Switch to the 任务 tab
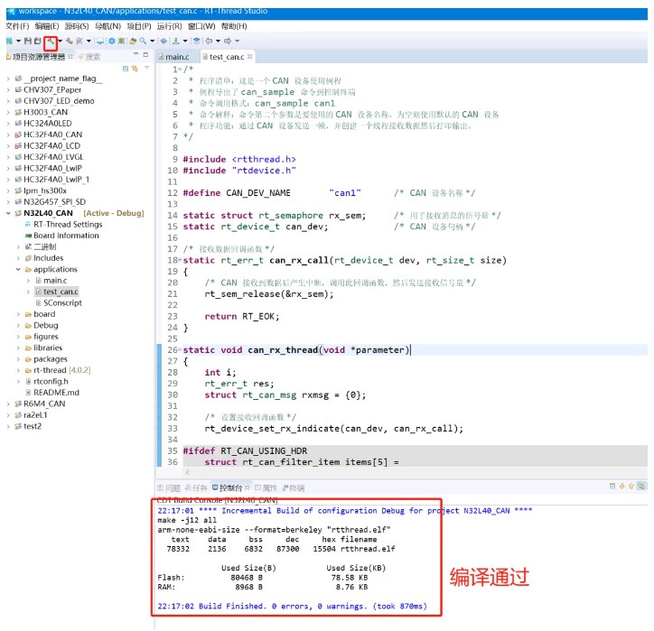Screen dimensions: 654x631 tap(196, 488)
